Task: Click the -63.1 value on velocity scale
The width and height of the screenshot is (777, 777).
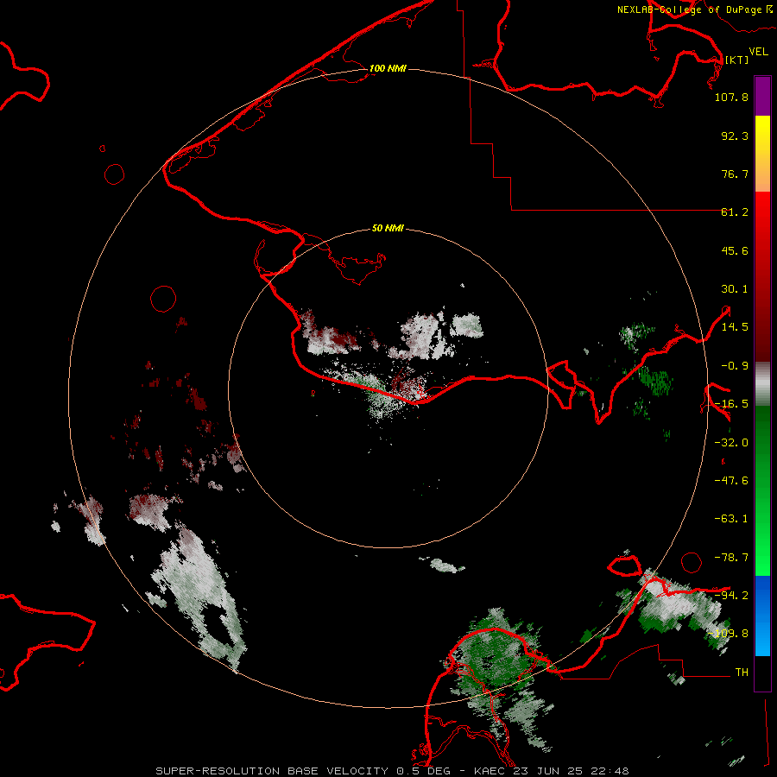Action: click(731, 519)
